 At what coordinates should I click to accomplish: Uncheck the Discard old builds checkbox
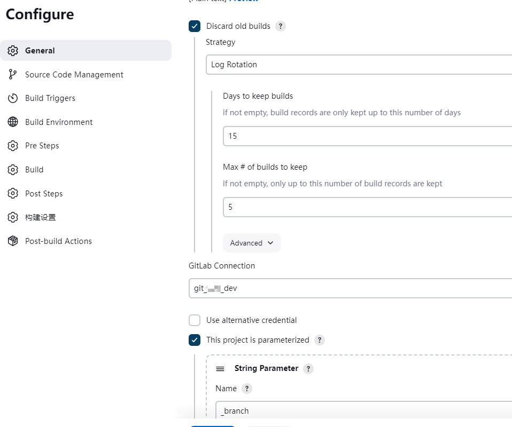pos(195,26)
